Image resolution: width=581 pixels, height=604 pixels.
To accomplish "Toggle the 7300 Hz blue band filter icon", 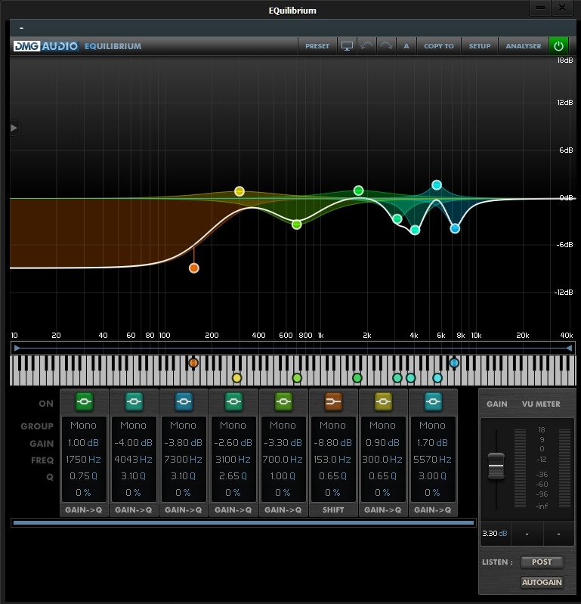I will (x=184, y=401).
